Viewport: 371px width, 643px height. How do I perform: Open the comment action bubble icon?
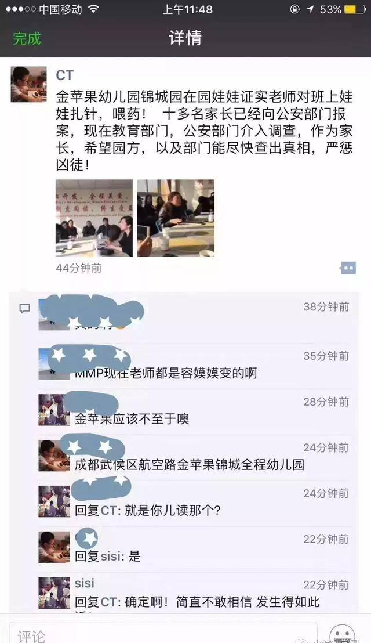coord(348,268)
